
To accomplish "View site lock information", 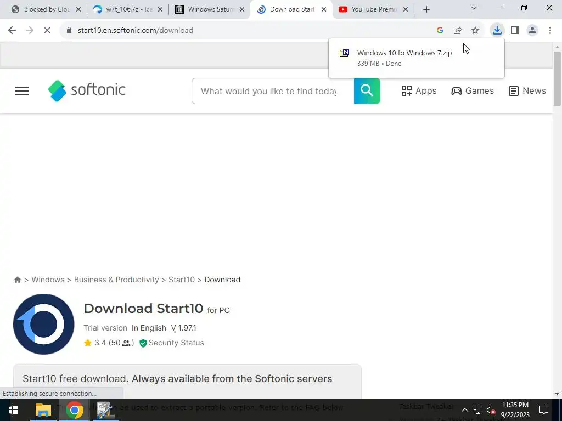I will pos(69,31).
